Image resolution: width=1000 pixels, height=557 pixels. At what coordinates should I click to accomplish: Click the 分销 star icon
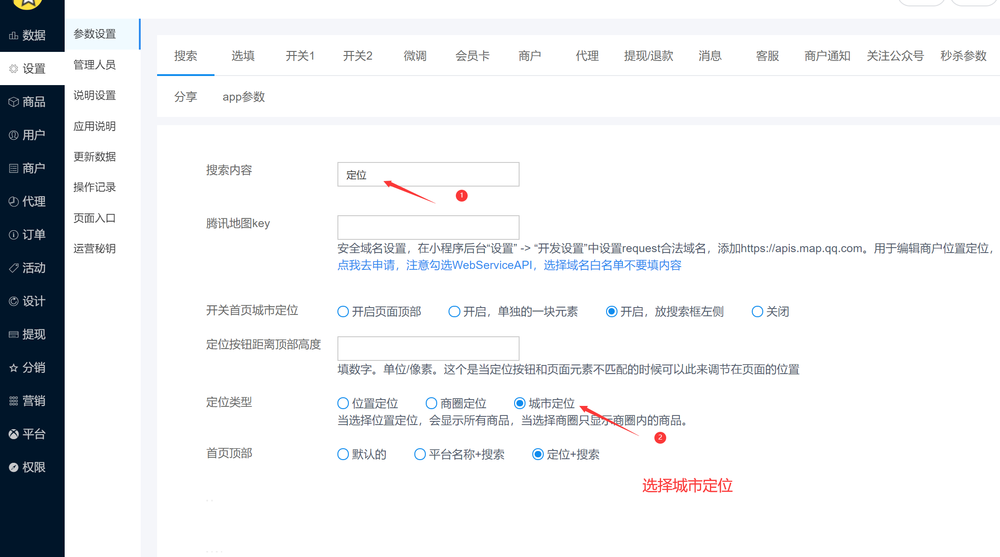tap(14, 368)
